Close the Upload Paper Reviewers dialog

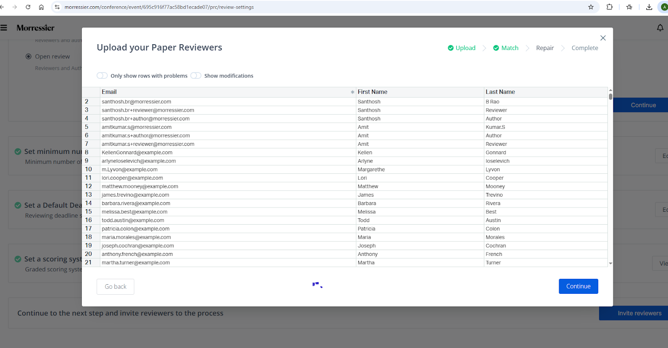tap(603, 38)
